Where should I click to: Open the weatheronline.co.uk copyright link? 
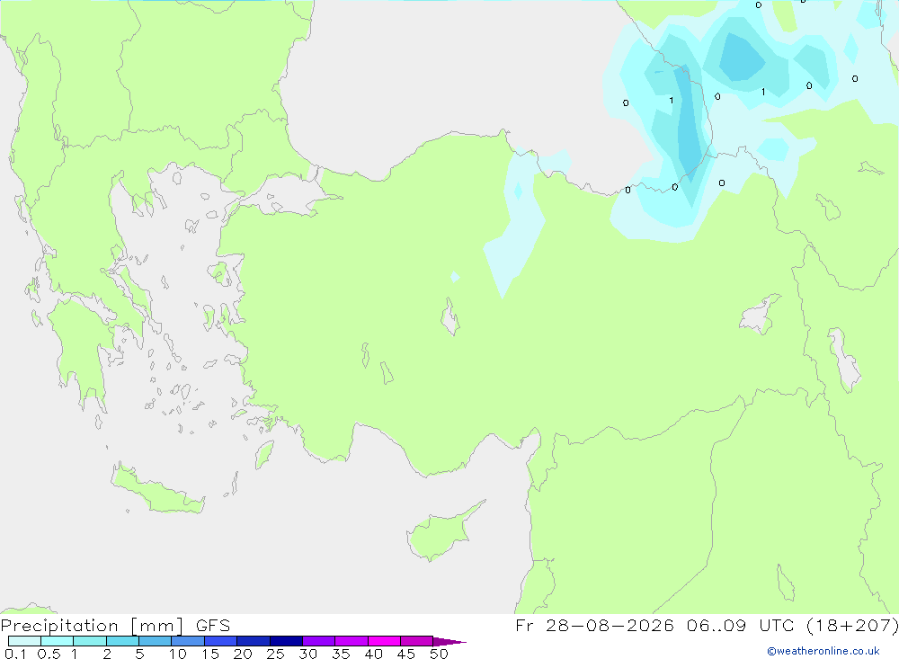click(823, 651)
